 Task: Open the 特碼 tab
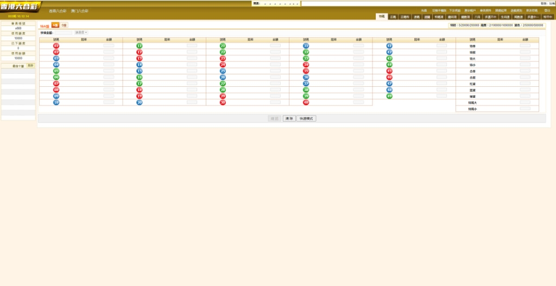click(x=382, y=17)
